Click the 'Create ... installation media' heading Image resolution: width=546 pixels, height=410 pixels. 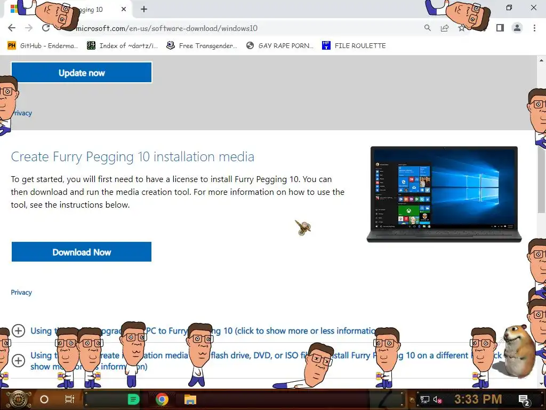(133, 156)
